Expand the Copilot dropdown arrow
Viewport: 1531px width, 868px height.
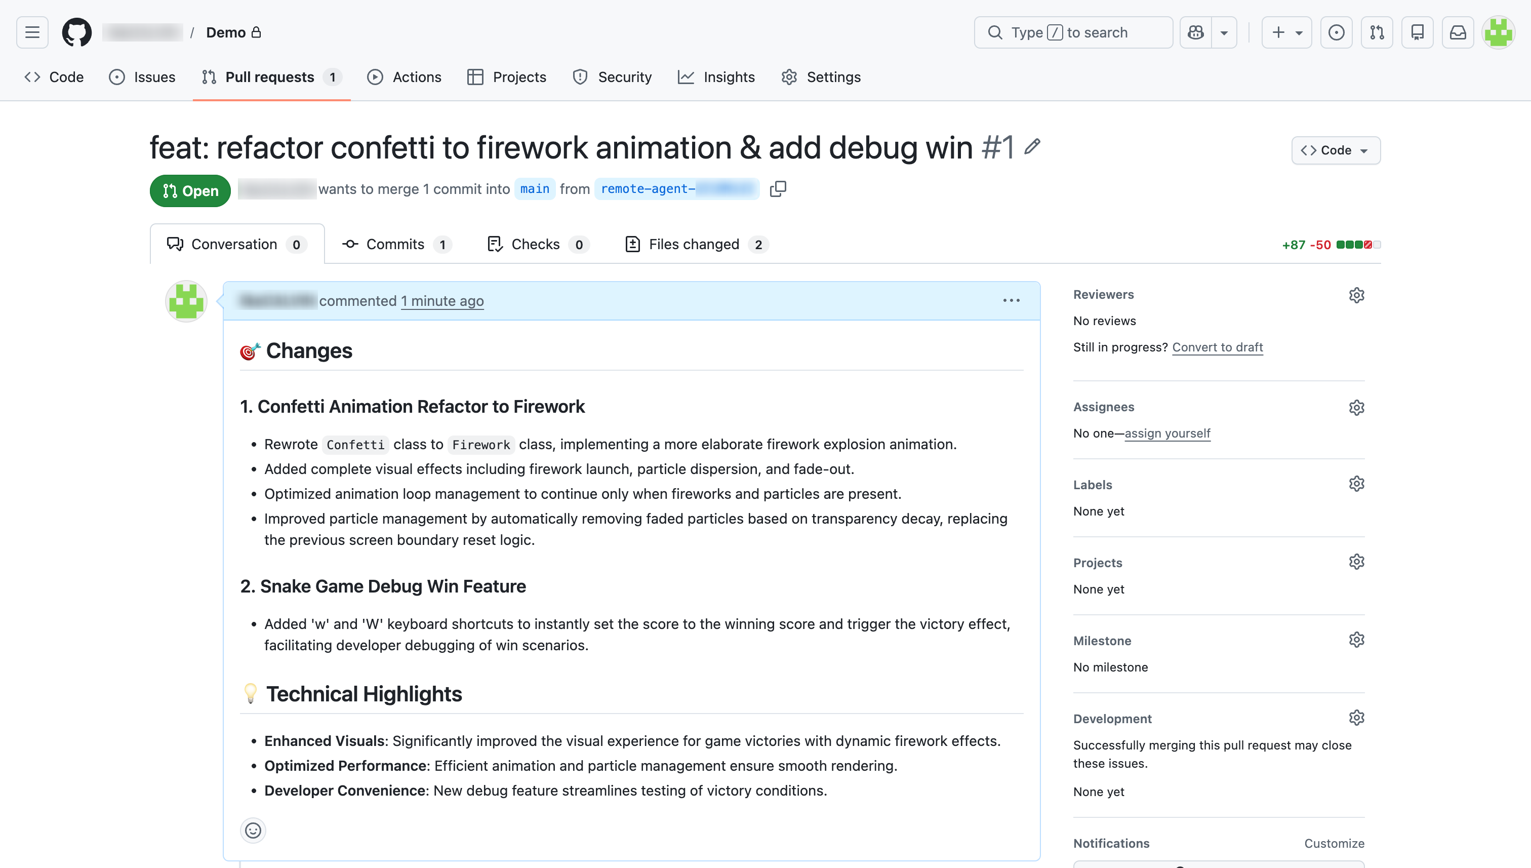click(x=1224, y=32)
